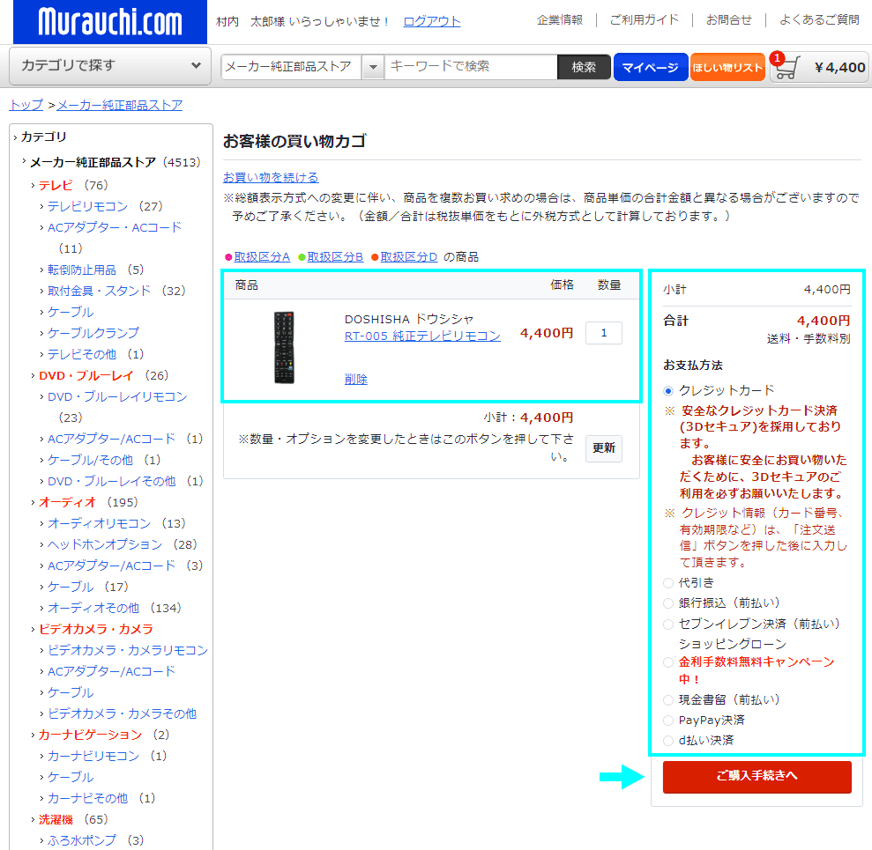
Task: Select セブンイレブン決済（前払い） payment option
Action: click(668, 625)
